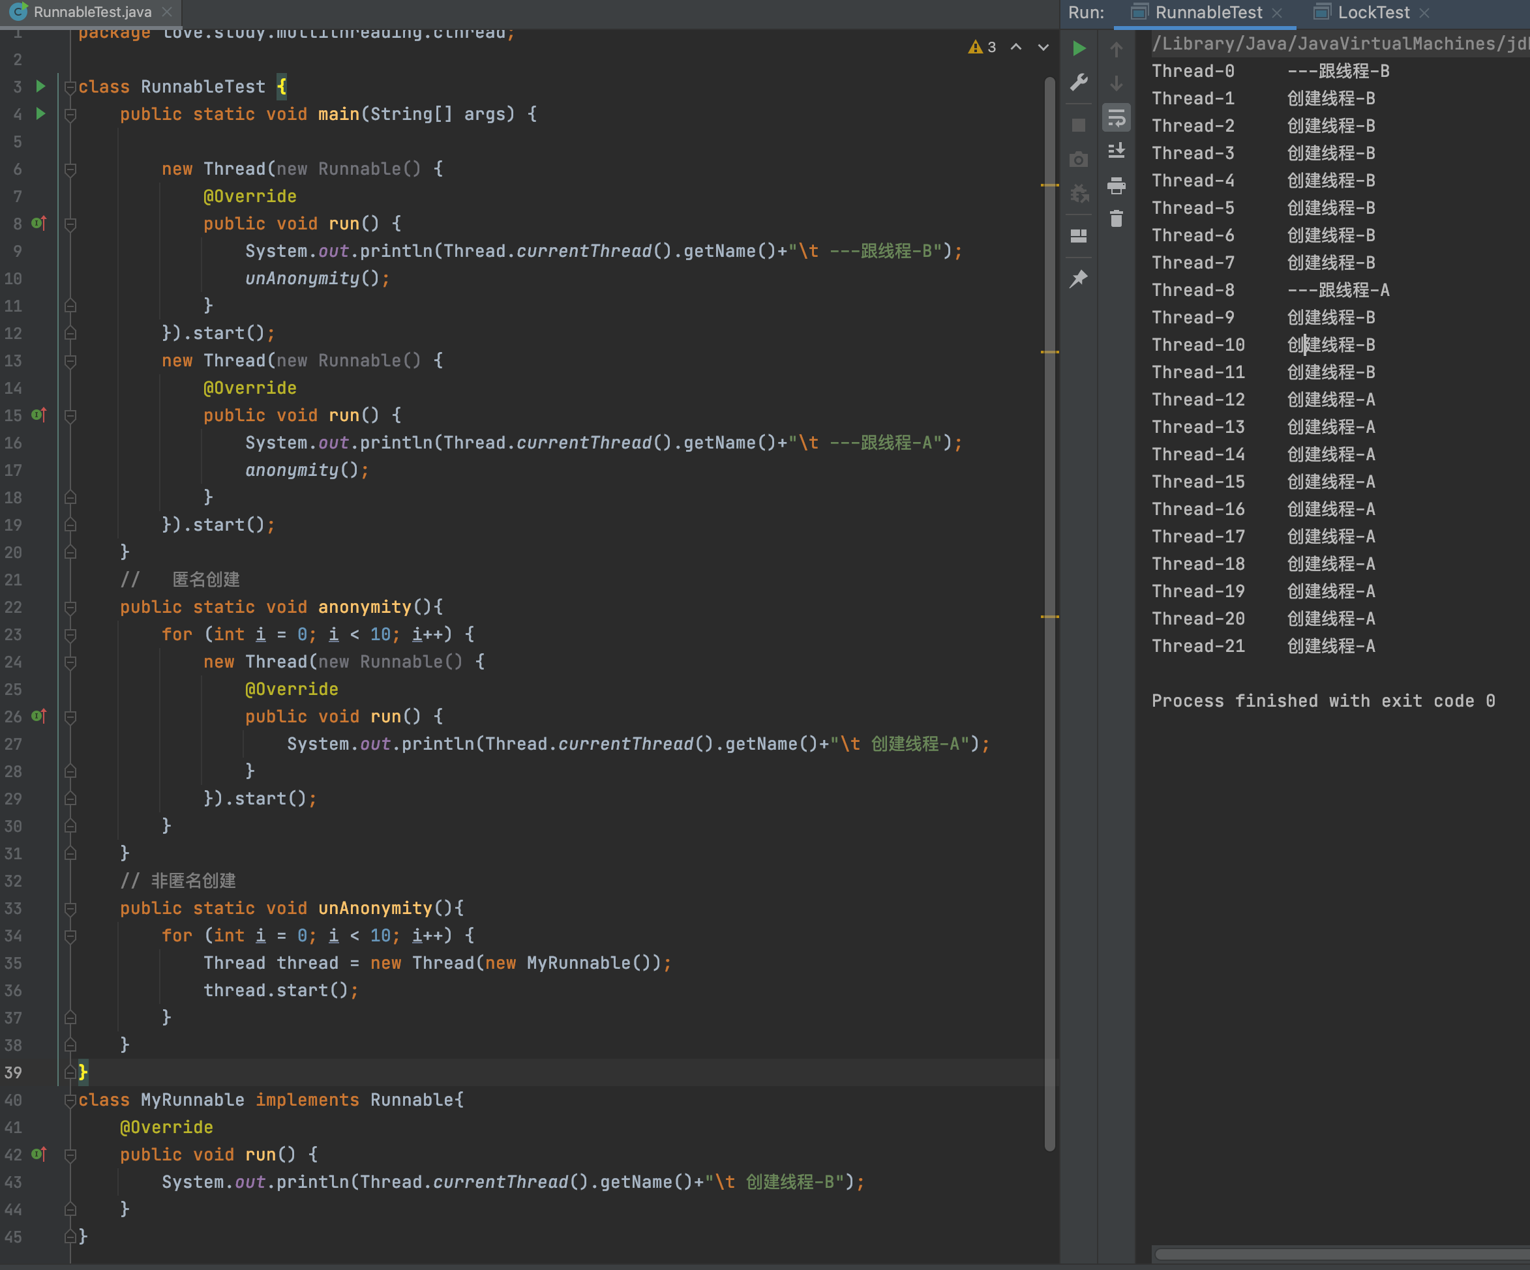Screen dimensions: 1530x1270
Task: Click run gutter arrow beside main method
Action: (x=41, y=113)
